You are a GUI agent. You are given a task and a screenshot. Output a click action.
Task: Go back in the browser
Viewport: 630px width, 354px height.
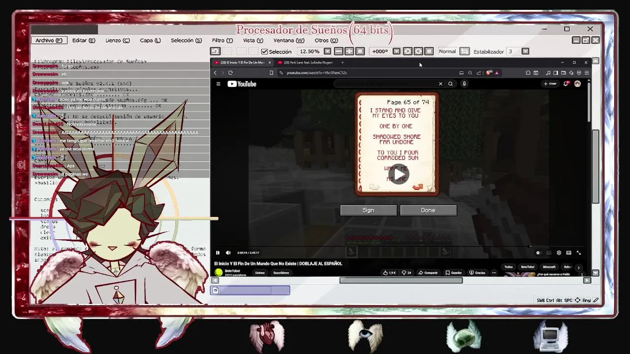coord(215,73)
